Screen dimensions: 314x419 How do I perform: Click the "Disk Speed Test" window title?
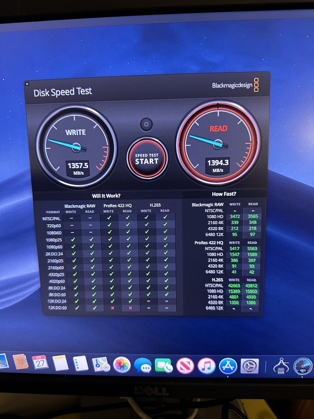coord(63,92)
